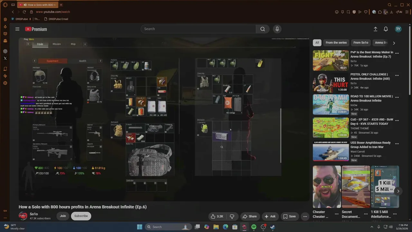The image size is (412, 232).
Task: Open Steam from the taskbar
Action: point(272,227)
